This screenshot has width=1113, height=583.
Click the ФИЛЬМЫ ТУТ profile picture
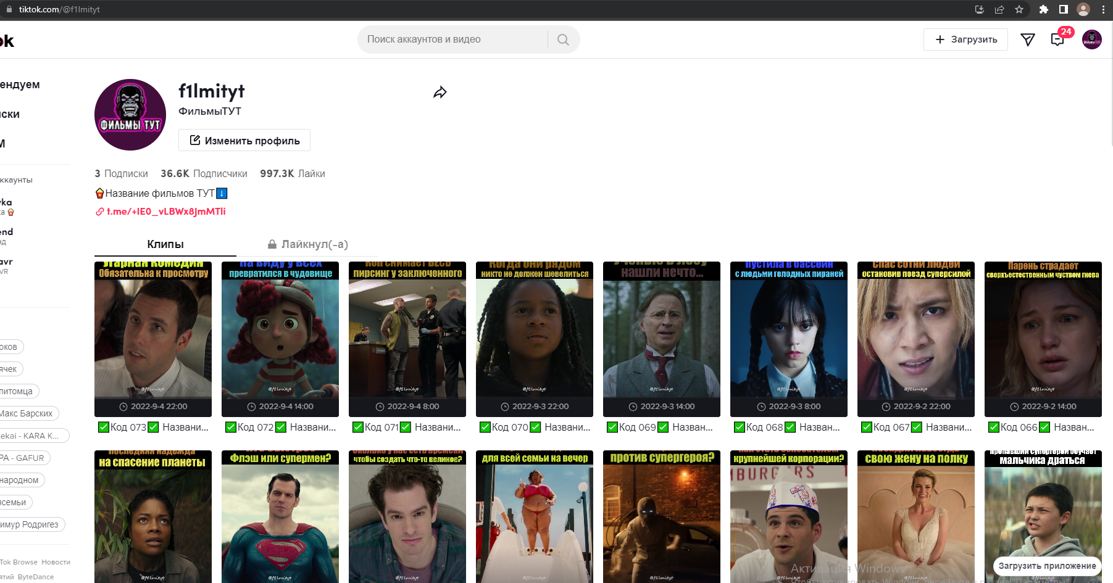pos(130,115)
